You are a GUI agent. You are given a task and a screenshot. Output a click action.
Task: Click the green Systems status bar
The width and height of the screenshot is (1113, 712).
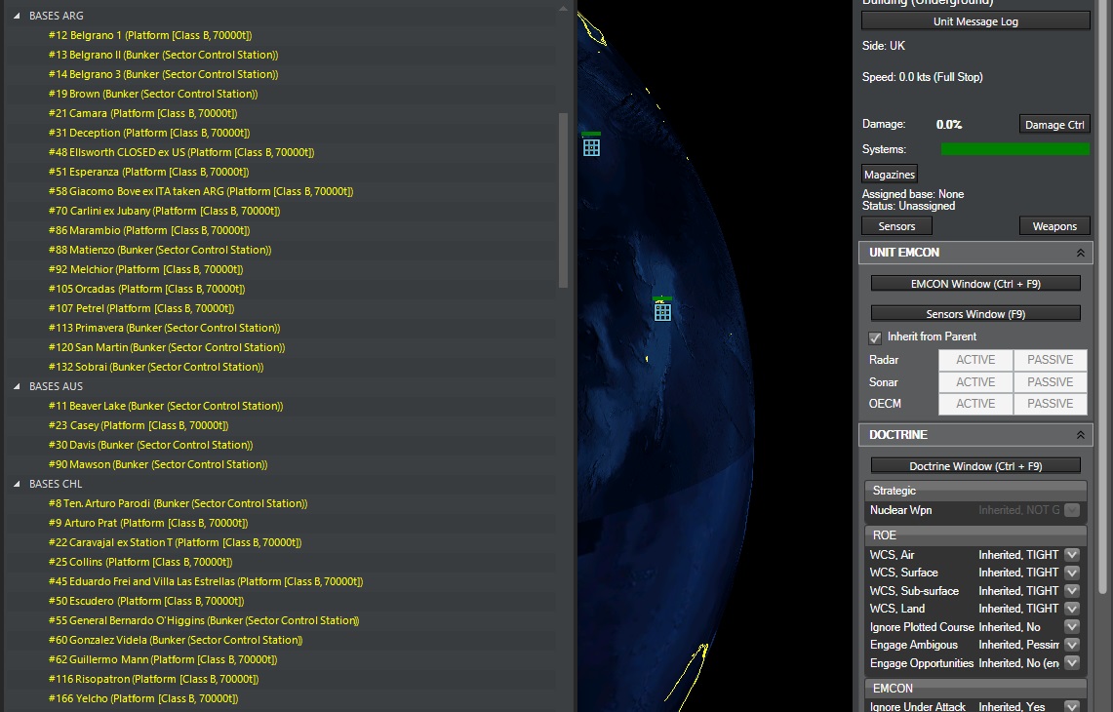pyautogui.click(x=1015, y=149)
